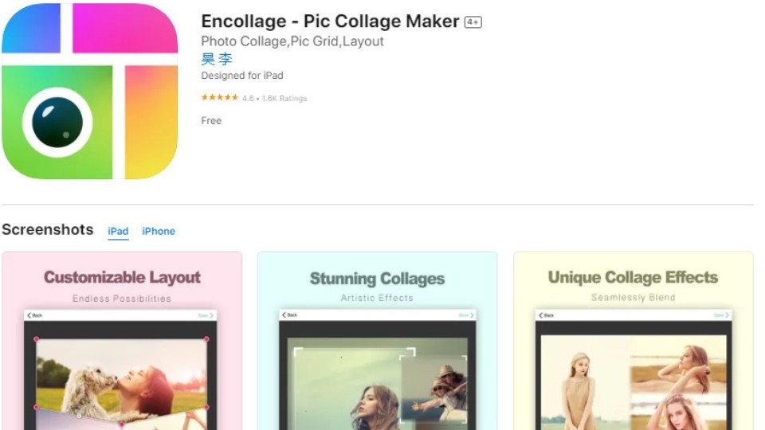Click the Screenshots section heading

click(x=48, y=229)
